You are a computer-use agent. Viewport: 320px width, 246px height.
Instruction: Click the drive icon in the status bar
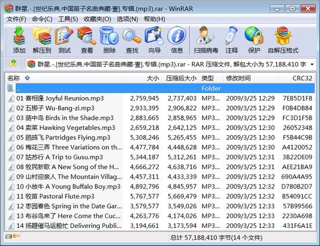[9, 237]
